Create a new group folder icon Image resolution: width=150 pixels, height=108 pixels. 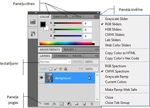click(76, 104)
